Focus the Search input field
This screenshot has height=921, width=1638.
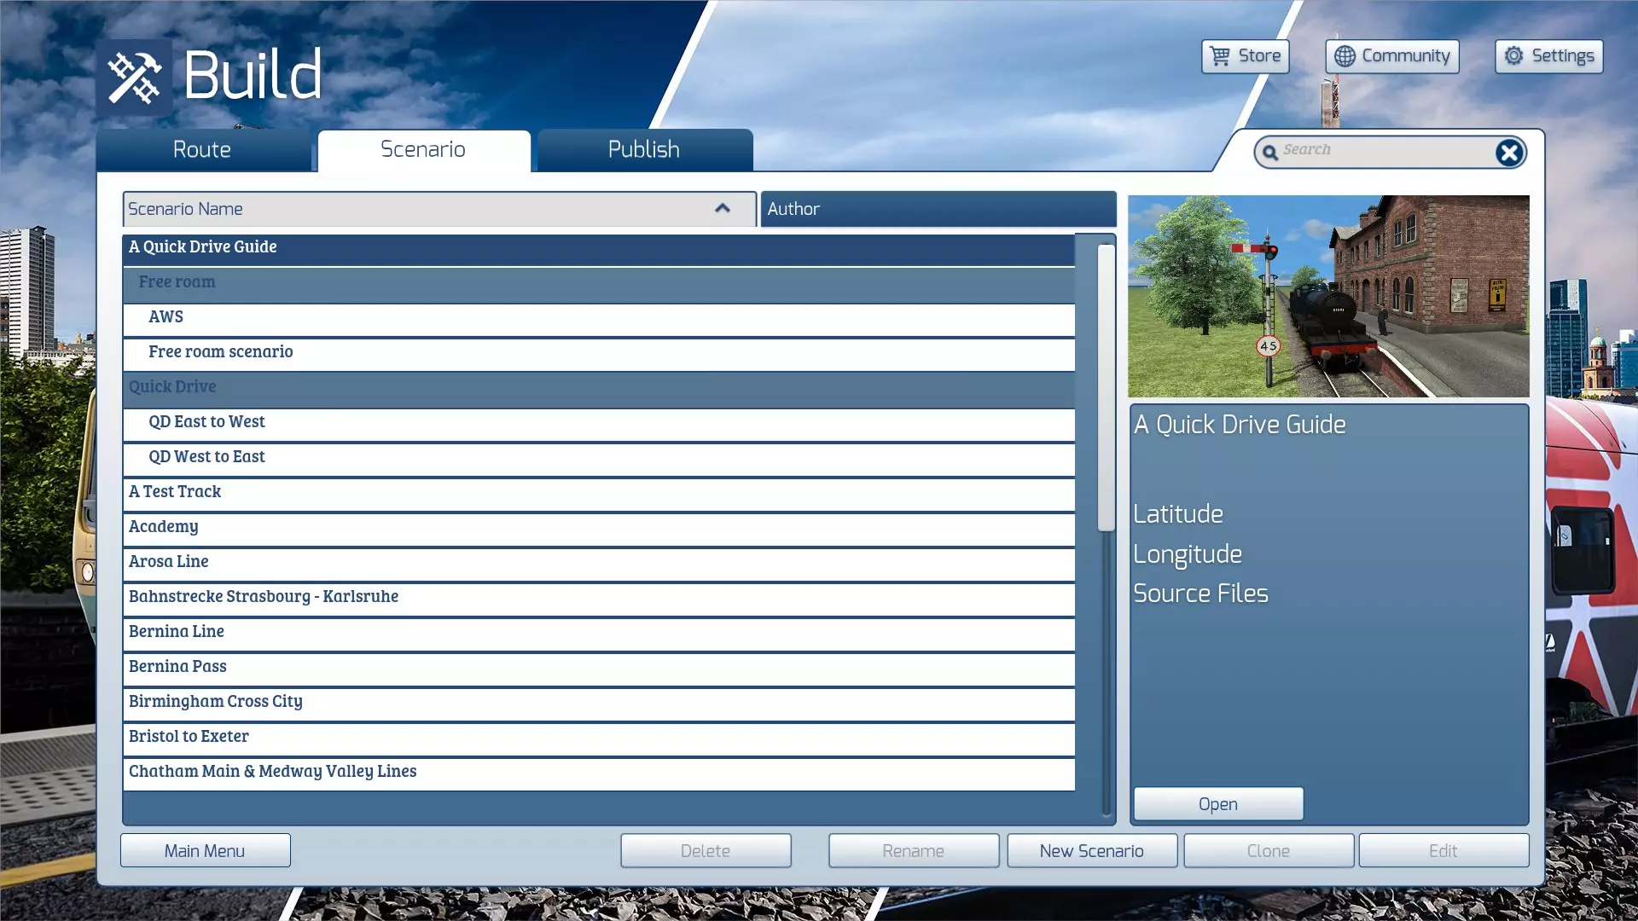tap(1382, 150)
